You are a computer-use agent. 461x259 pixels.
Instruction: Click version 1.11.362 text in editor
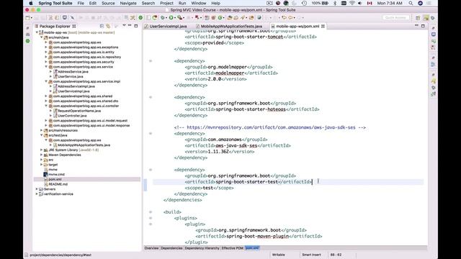[x=218, y=152]
